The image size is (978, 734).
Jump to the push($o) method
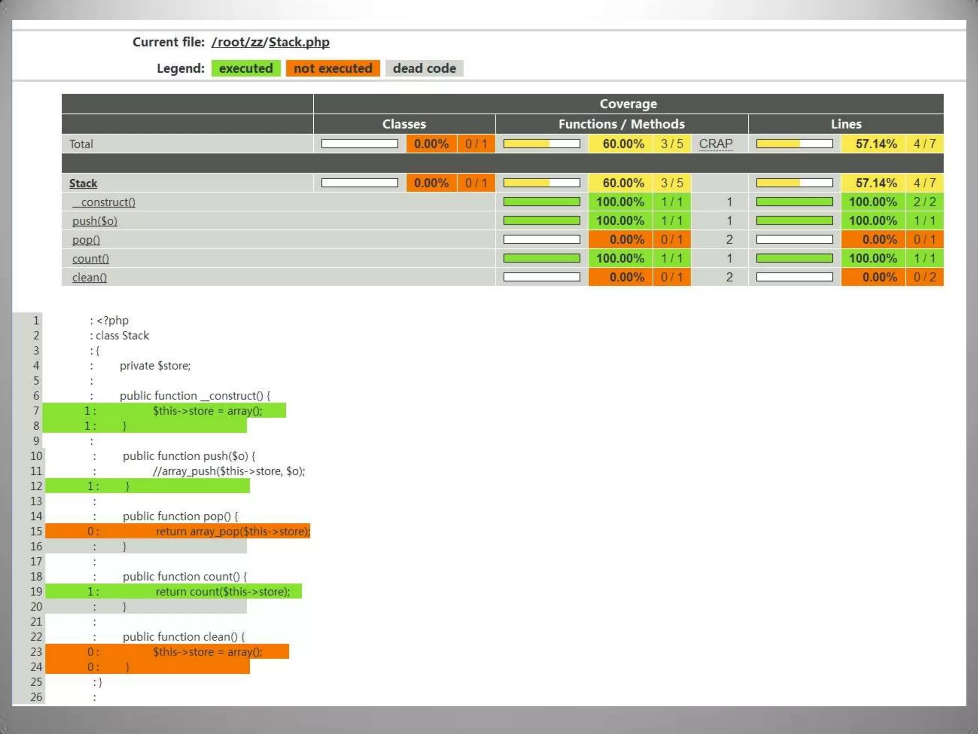point(95,221)
